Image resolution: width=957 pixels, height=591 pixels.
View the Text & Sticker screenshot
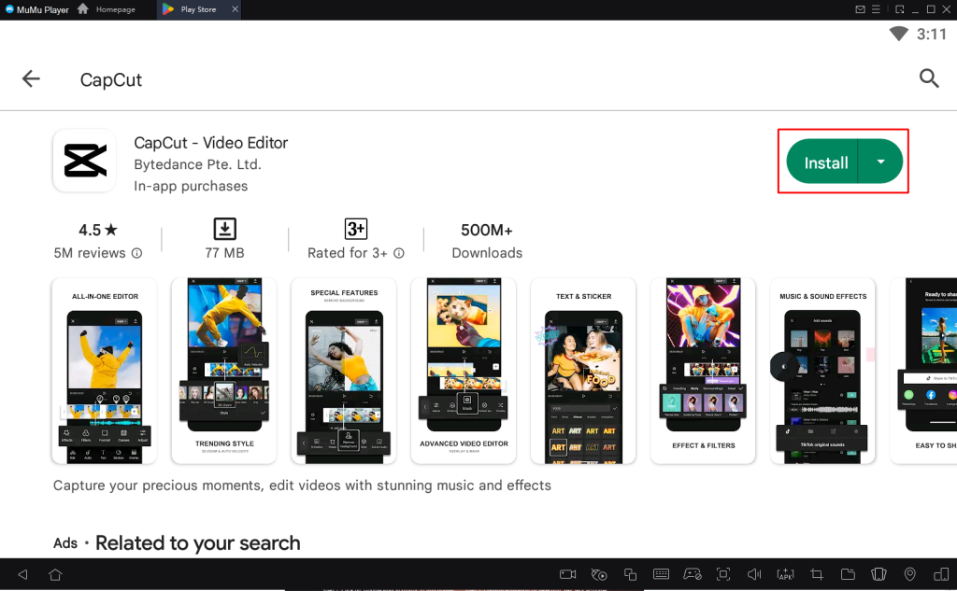583,371
